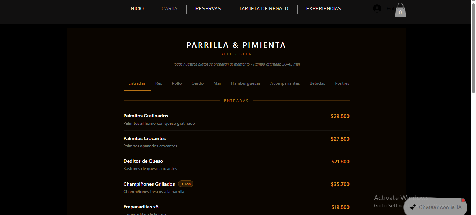Click the $21.800 price
This screenshot has height=215, width=476.
pos(340,162)
